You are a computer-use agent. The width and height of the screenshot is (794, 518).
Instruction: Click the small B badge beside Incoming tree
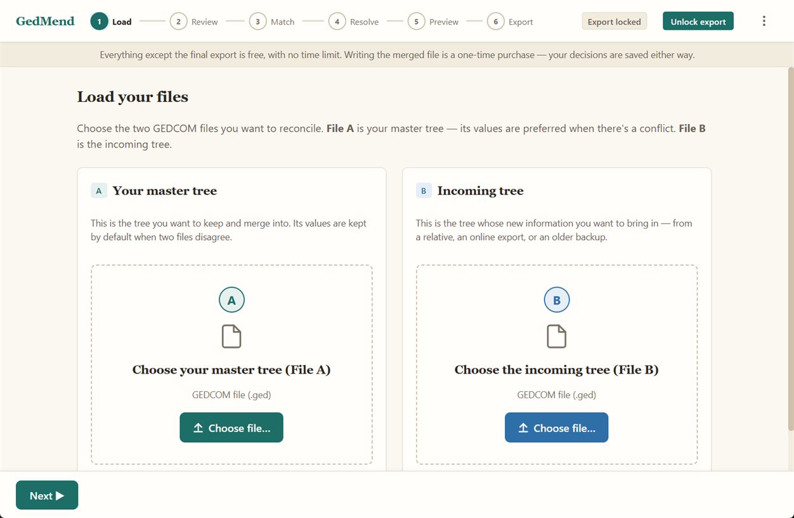(424, 191)
